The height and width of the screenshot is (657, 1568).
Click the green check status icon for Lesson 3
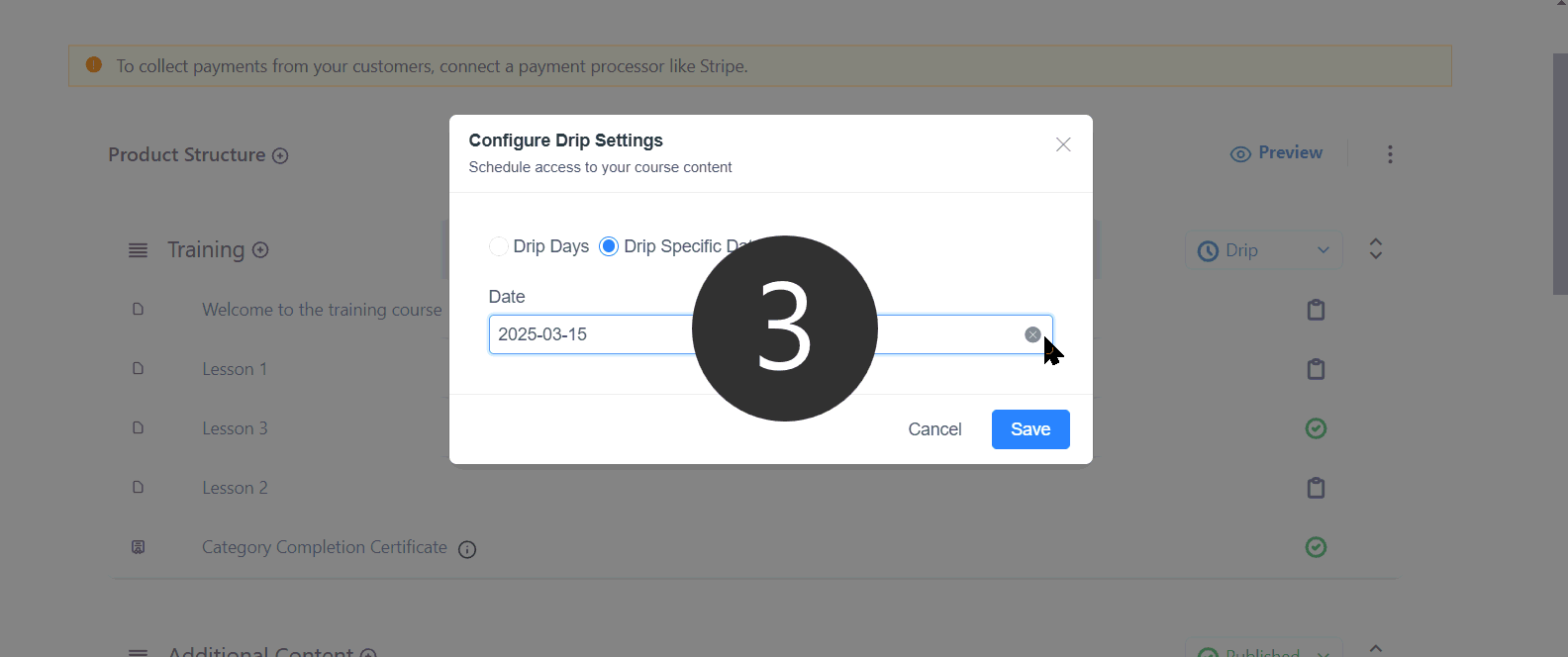[x=1316, y=428]
